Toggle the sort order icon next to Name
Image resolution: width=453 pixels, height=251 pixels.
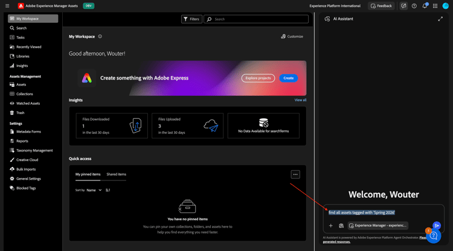pyautogui.click(x=108, y=190)
